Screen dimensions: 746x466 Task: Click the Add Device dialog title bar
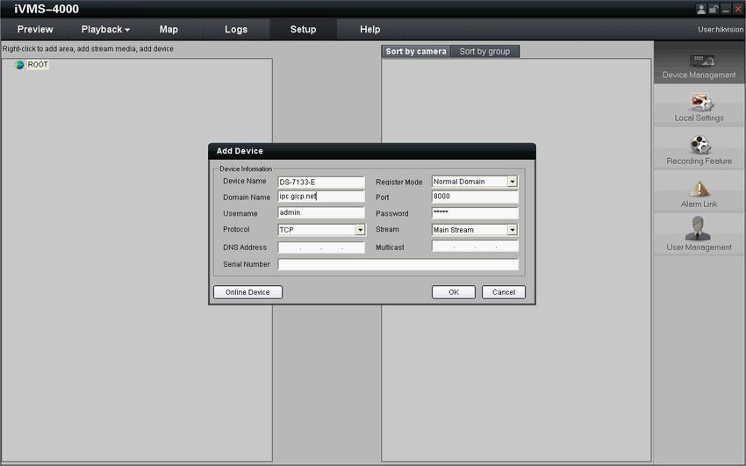[372, 151]
